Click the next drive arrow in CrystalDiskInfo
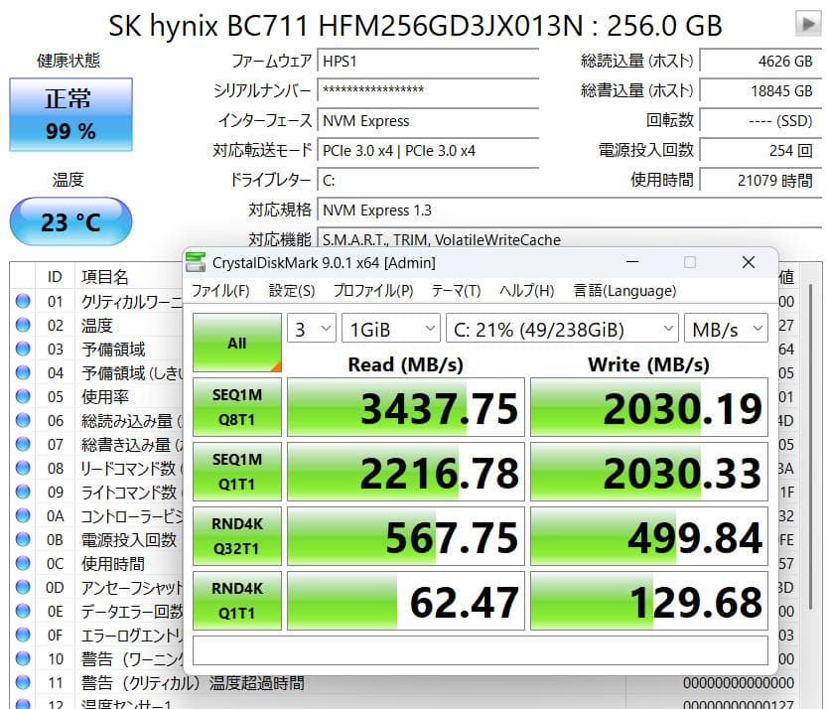Viewport: 827px width, 709px height. pyautogui.click(x=808, y=24)
